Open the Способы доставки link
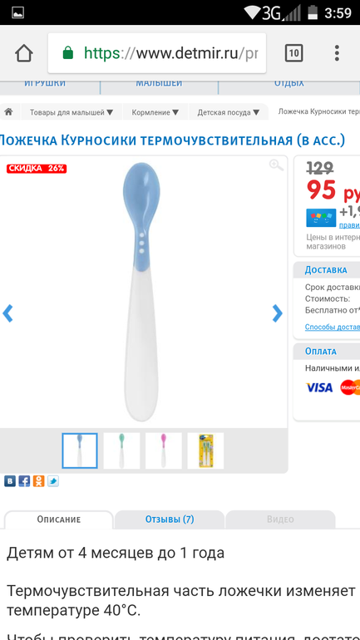Screen dimensions: 360x640 click(333, 327)
